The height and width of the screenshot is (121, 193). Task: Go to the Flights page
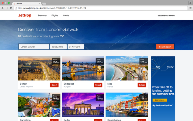(x=55, y=15)
